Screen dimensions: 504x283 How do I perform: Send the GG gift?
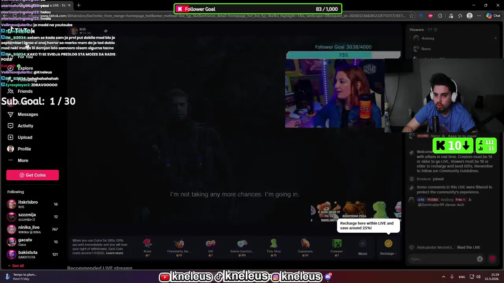point(211,248)
